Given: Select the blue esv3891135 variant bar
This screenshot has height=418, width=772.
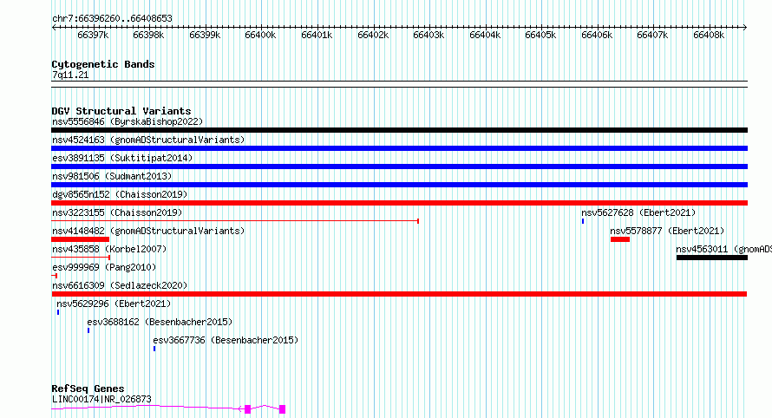Looking at the screenshot, I should pos(399,167).
